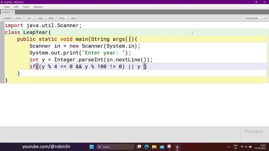The height and width of the screenshot is (151, 269).
Task: Click the Cut button
Action: (29, 18)
